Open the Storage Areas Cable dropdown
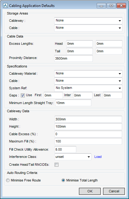This screenshot has width=129, height=199. [88, 28]
